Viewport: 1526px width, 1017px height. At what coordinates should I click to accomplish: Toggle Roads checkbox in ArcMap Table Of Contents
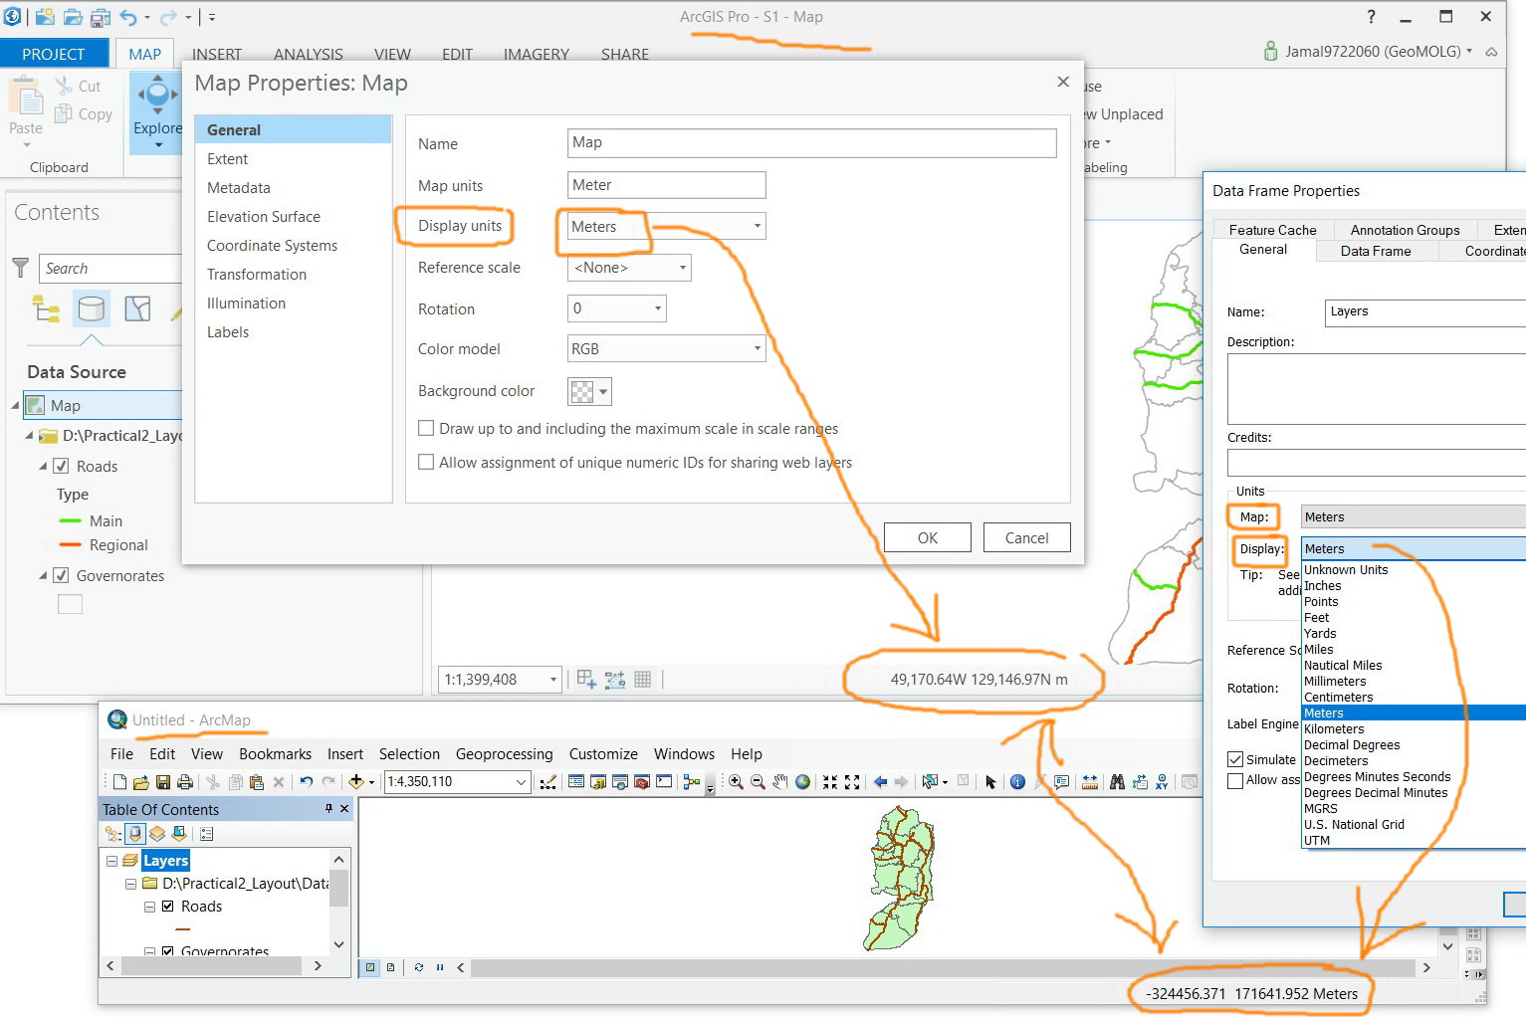point(168,907)
